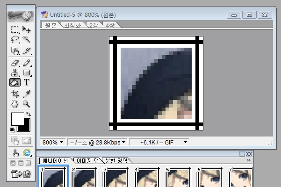Viewport: 281px width, 187px height.
Task: Select the Hand tool
Action: coord(14,104)
